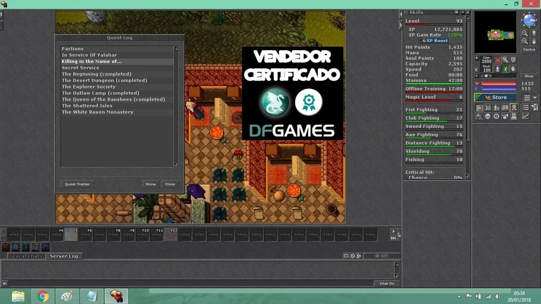Open Skills panel menu icon
Image resolution: width=541 pixels, height=304 pixels.
pos(457,13)
